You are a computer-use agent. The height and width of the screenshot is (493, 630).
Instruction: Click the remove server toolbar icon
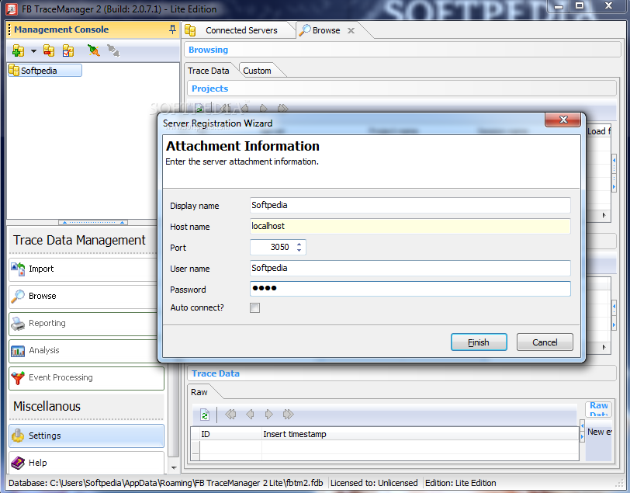coord(49,50)
